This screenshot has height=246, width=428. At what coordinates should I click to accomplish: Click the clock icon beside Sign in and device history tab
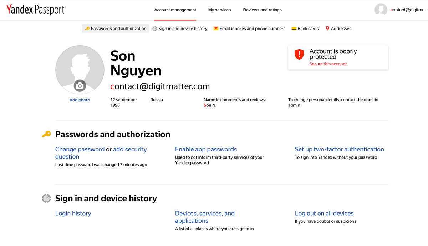[155, 29]
